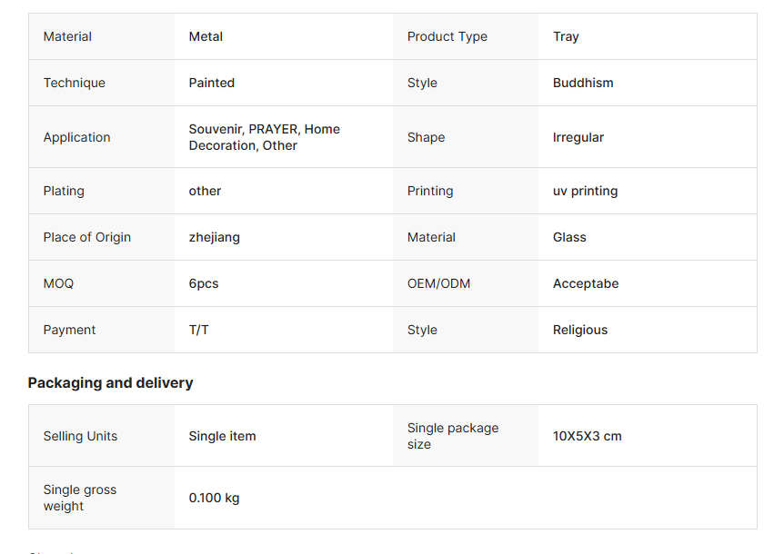Image resolution: width=784 pixels, height=554 pixels.
Task: Click the Application value listing Souvenir, PRAYER
Action: click(x=264, y=137)
